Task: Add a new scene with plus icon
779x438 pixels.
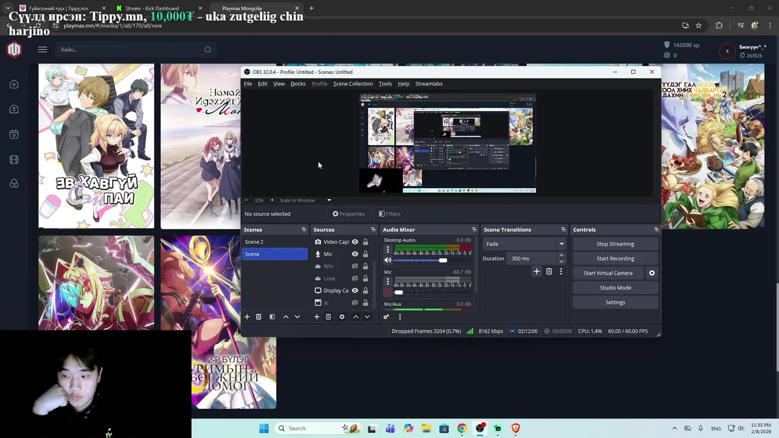Action: click(247, 317)
